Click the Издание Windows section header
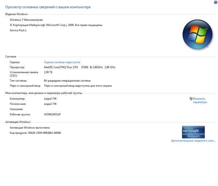218x186 pixels. [x=16, y=14]
